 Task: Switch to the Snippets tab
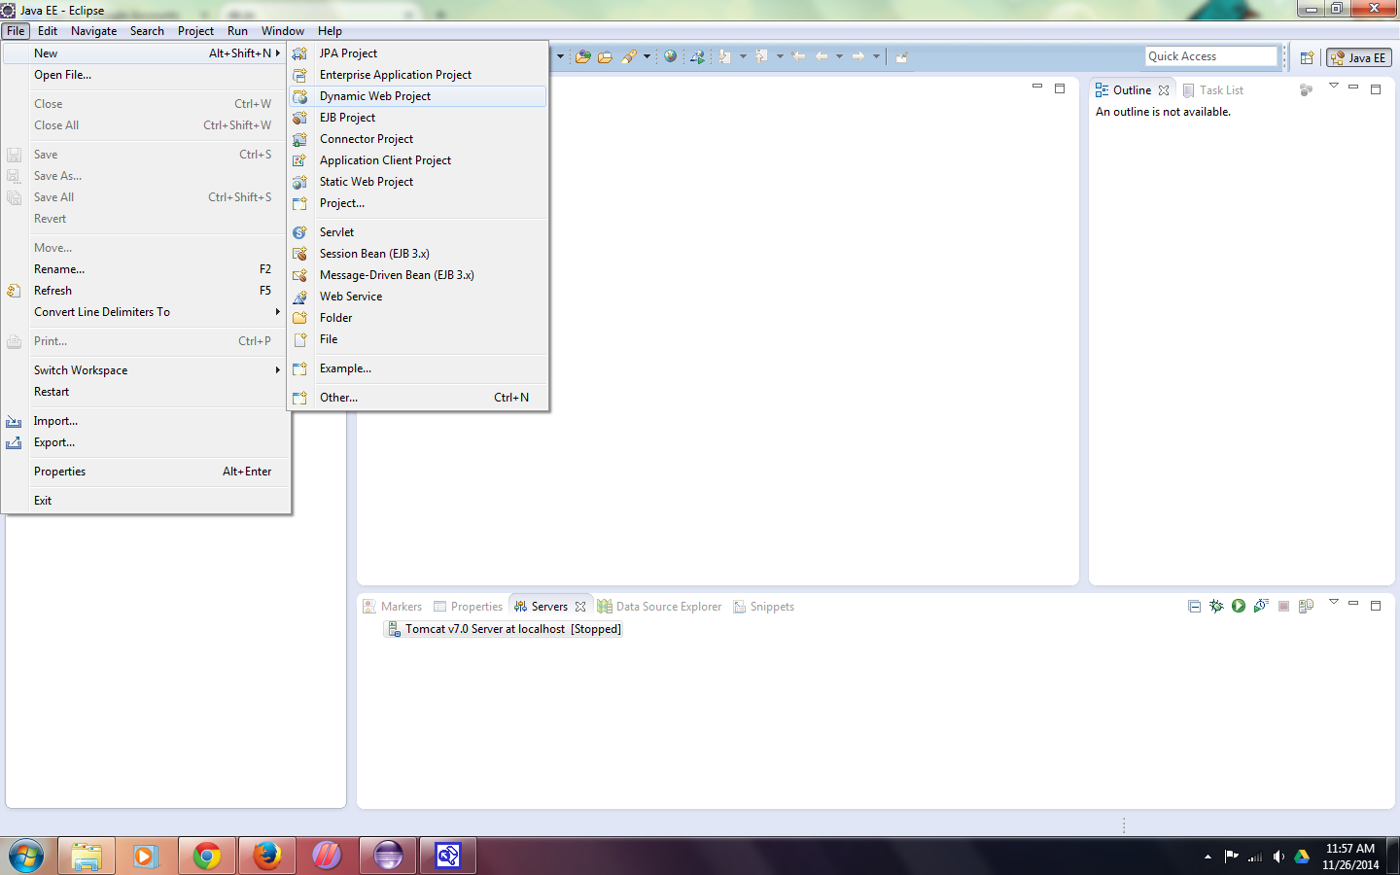[764, 607]
